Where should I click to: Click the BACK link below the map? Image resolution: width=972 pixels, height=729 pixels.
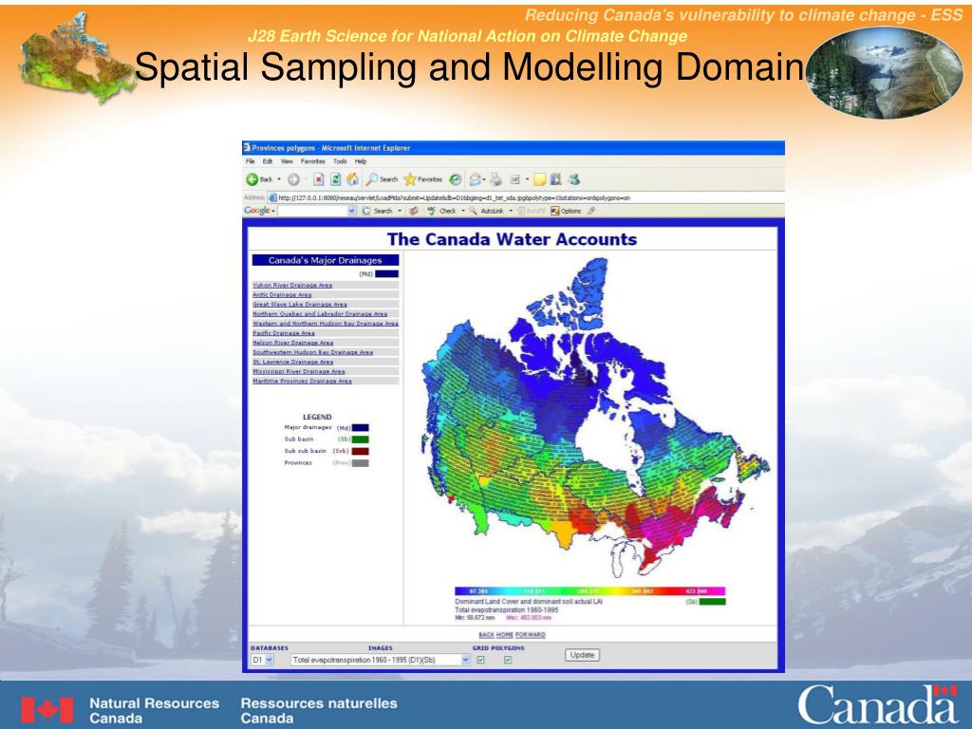coord(486,635)
